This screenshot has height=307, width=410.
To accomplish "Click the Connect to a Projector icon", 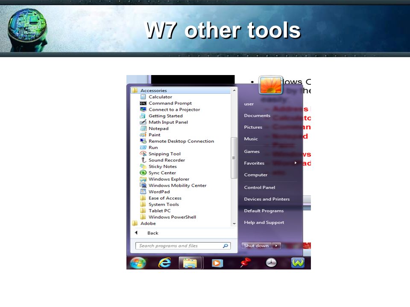I will [x=143, y=110].
